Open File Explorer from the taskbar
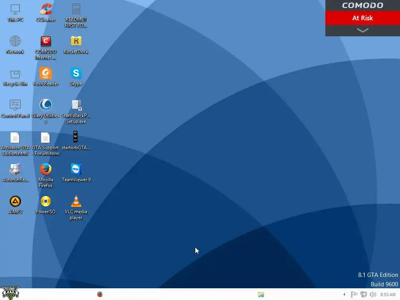 tap(261, 295)
